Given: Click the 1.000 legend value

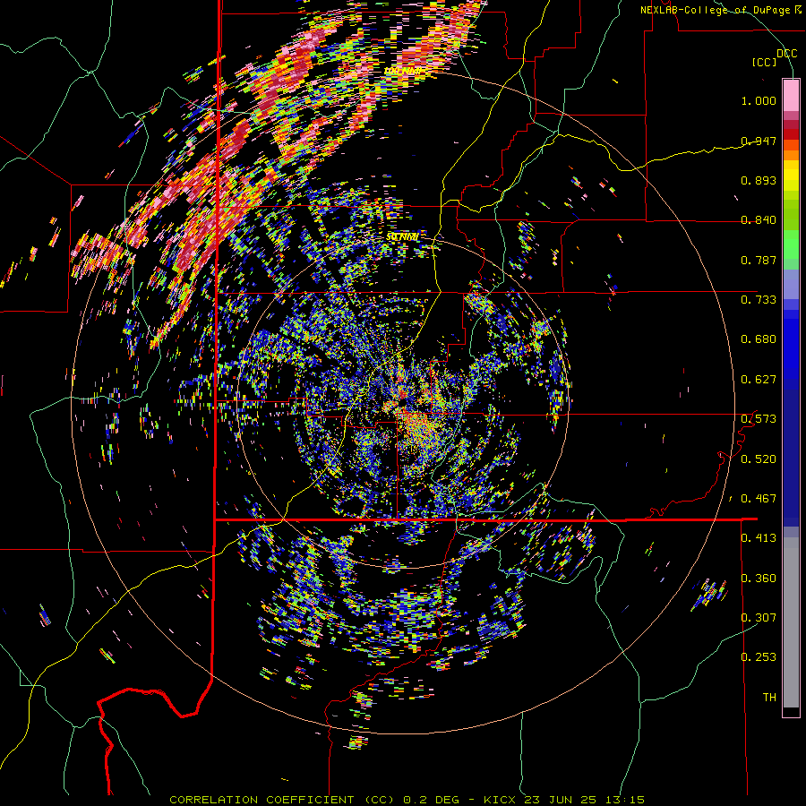Looking at the screenshot, I should pos(759,100).
